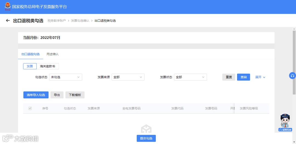Open the 勾选状态 dropdown showing 未勾选

click(66, 77)
